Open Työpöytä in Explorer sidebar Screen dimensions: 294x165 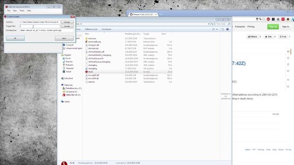(69, 45)
